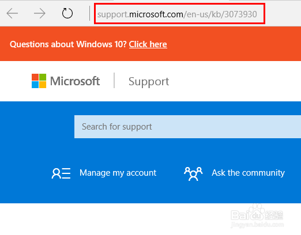Reload the page with the refresh icon

67,13
